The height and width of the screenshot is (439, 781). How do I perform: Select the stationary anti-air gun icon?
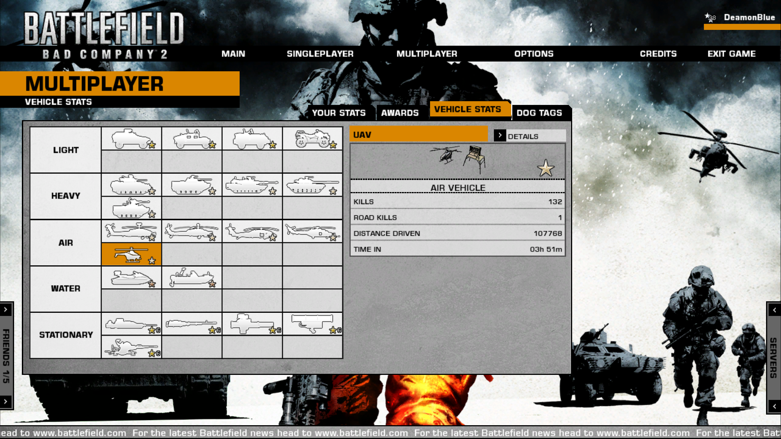click(131, 347)
